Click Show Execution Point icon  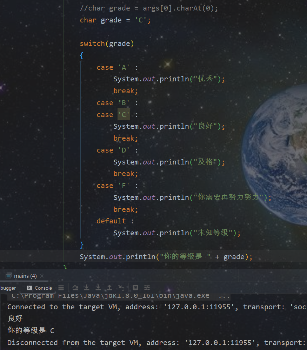(61, 288)
